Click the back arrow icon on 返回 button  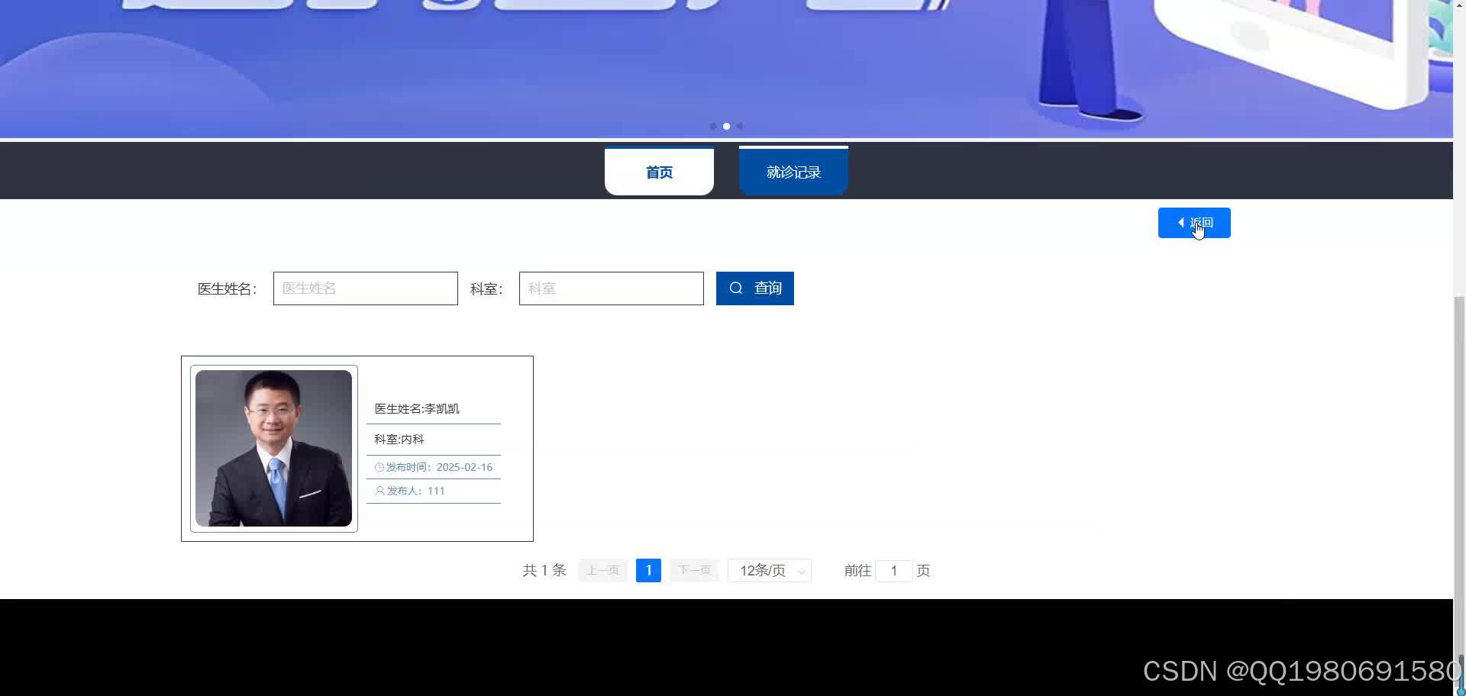[x=1181, y=222]
